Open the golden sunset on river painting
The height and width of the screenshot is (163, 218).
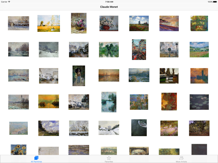49,101
